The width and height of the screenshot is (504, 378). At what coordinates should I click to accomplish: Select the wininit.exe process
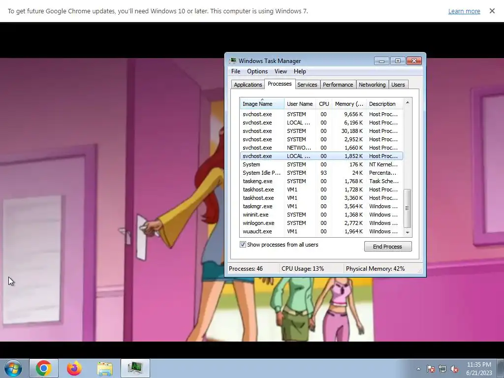321,215
